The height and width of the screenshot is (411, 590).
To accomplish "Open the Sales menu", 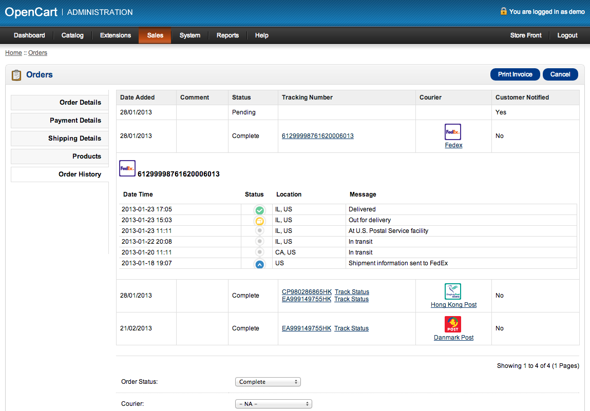I will pos(155,35).
